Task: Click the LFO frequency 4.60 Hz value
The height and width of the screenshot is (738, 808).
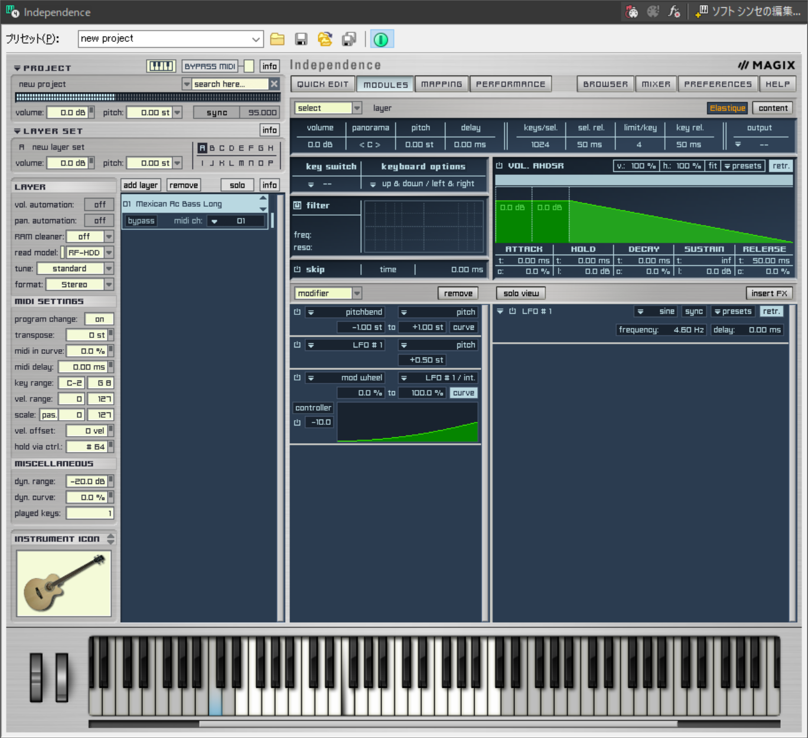Action: pos(689,330)
